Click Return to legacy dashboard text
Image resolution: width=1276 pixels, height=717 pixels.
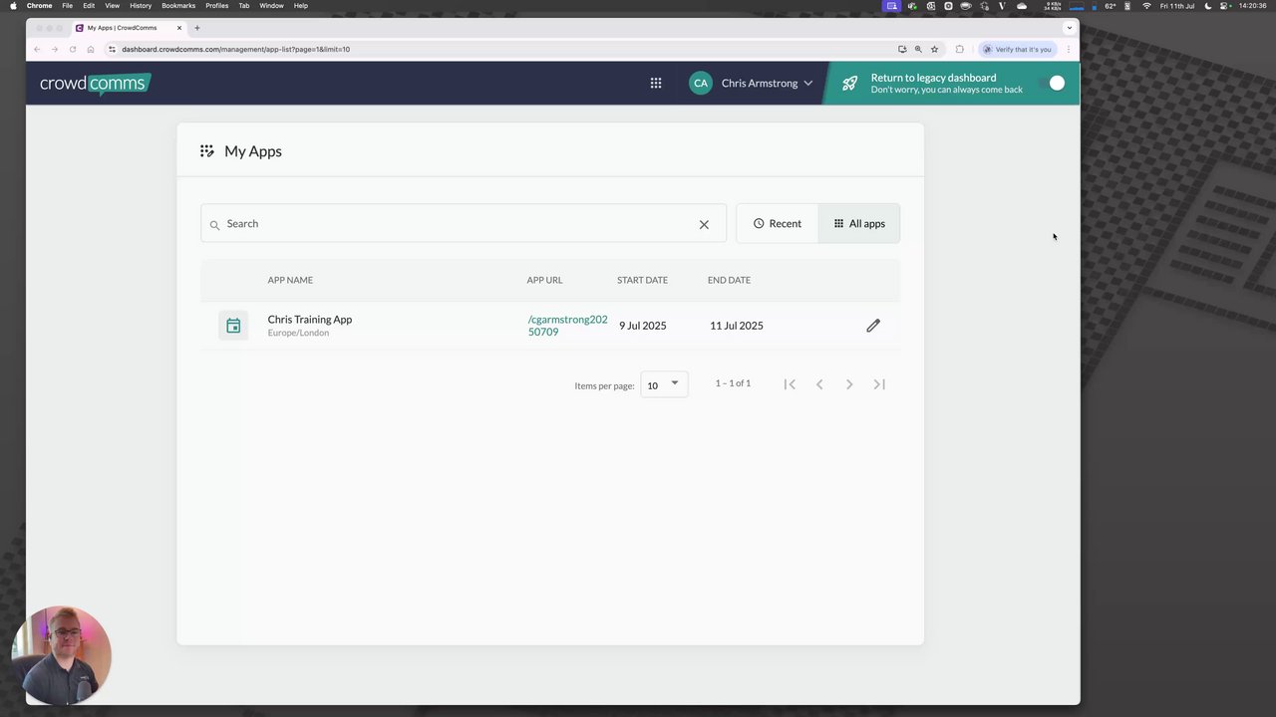[x=933, y=78]
